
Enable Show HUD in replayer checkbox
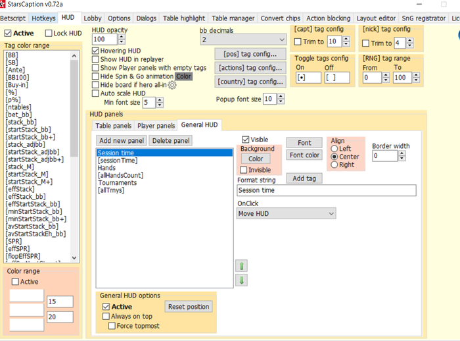[x=95, y=59]
